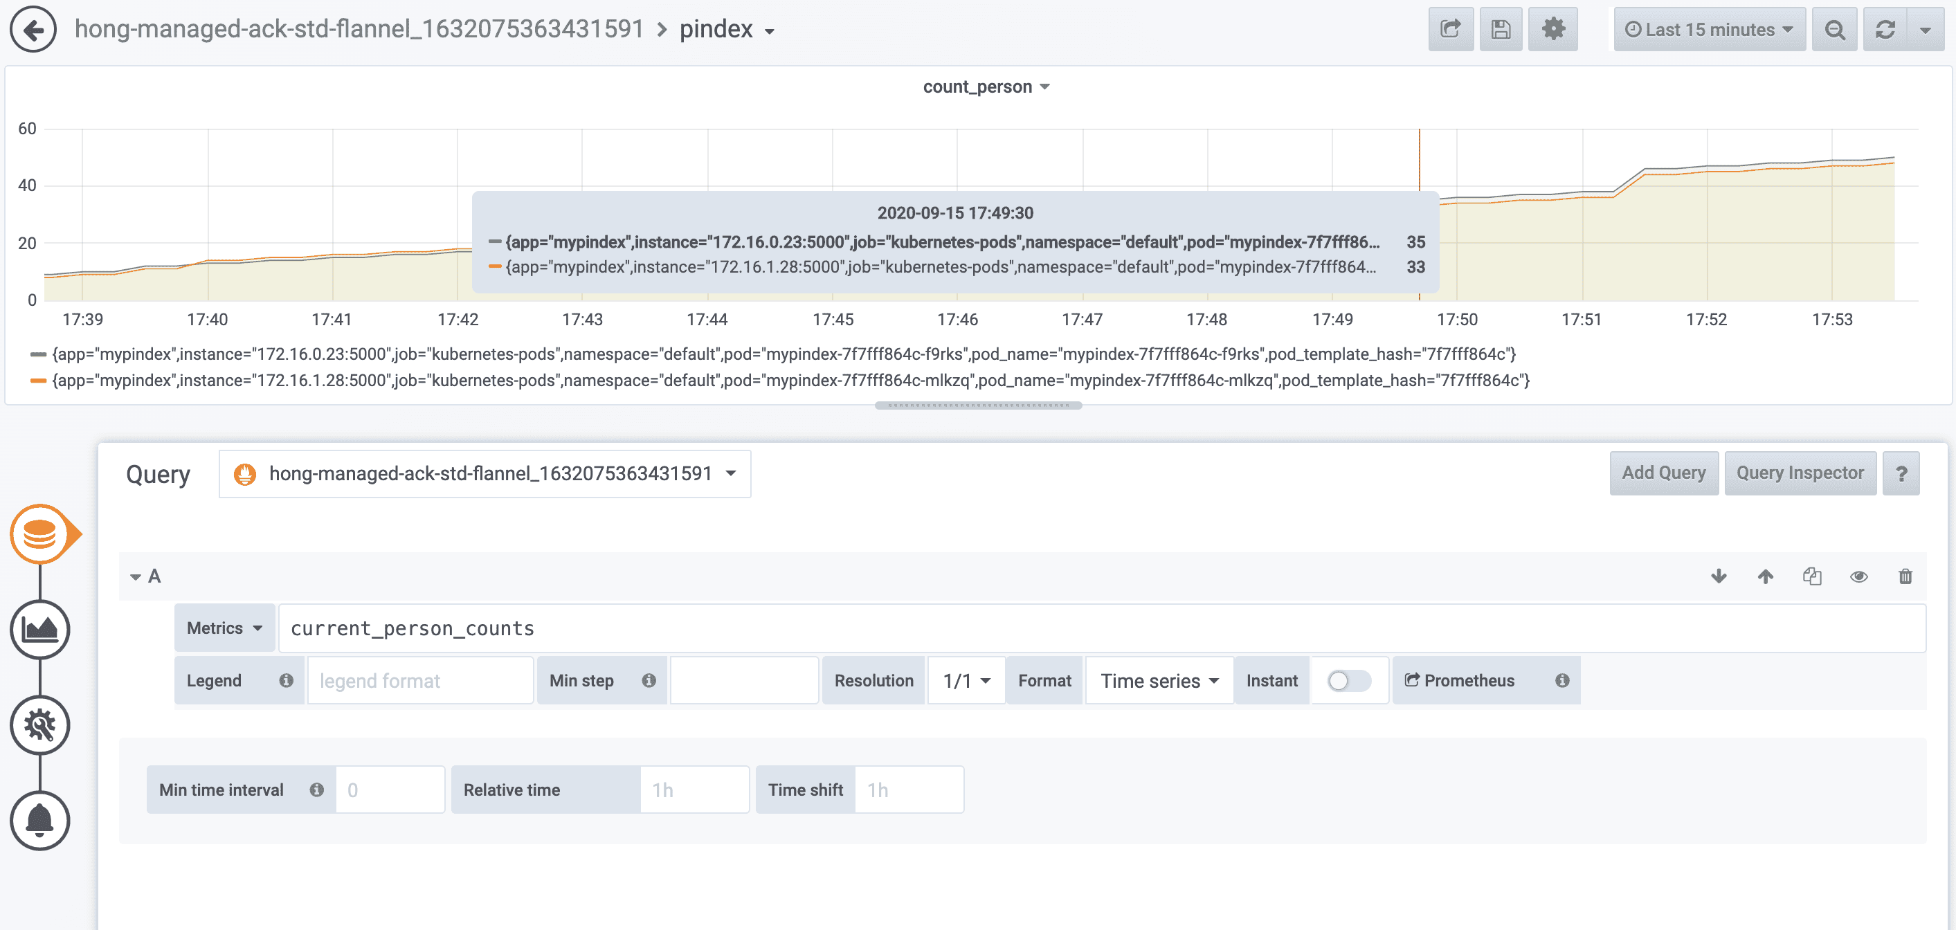The height and width of the screenshot is (930, 1956).
Task: Click the share dashboard icon
Action: tap(1450, 29)
